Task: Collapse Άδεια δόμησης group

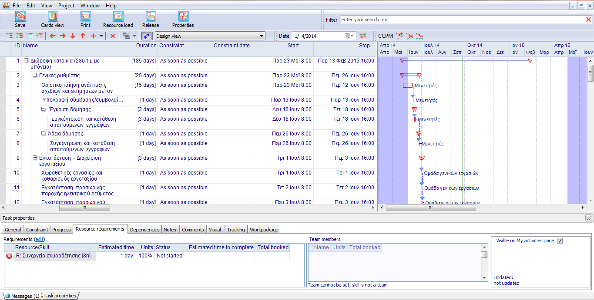Action: click(x=44, y=134)
